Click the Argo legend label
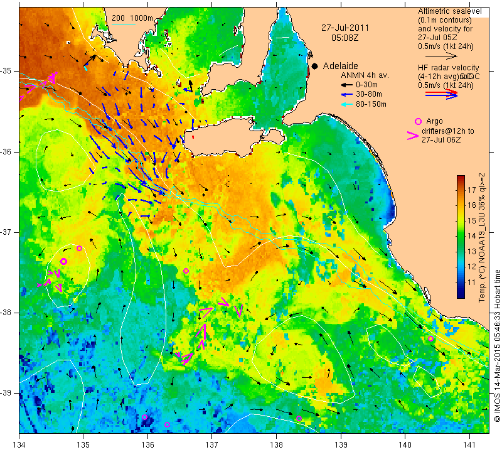Screen dimensions: 502x452 point(434,121)
